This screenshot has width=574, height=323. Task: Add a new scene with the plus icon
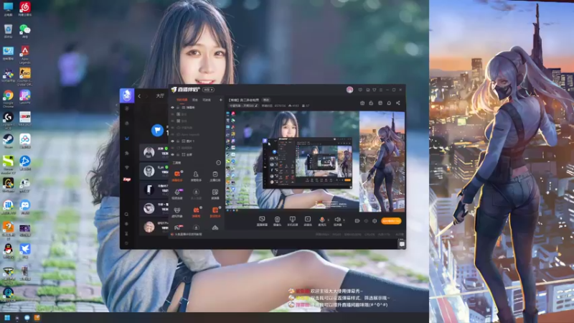[x=221, y=100]
